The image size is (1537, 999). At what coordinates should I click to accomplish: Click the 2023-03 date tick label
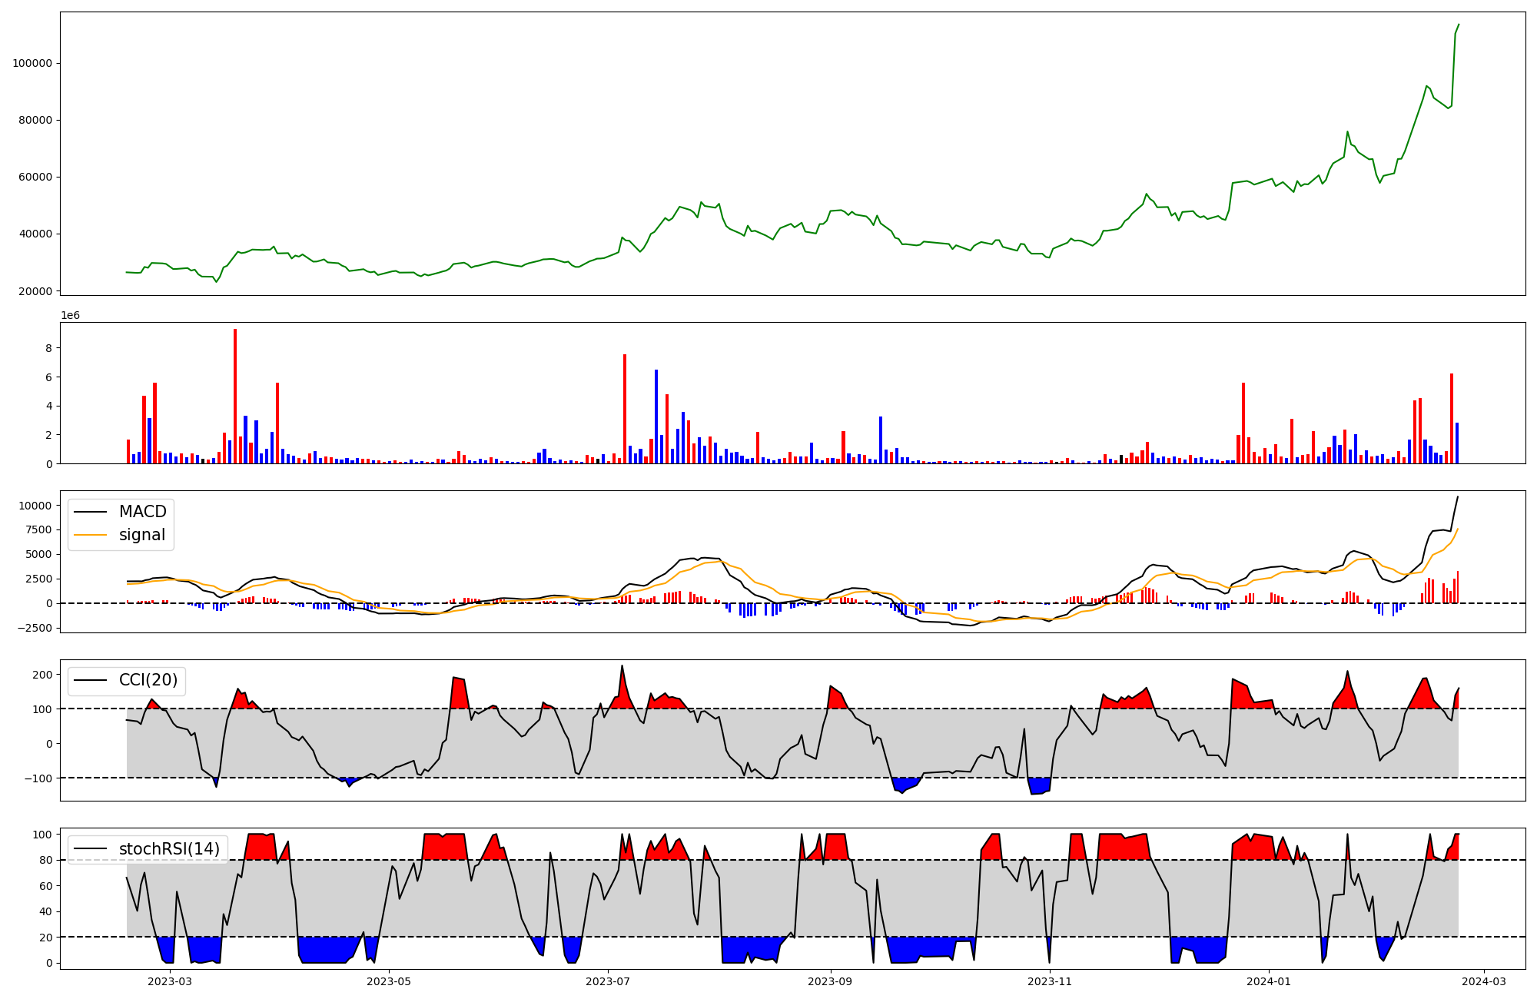click(x=169, y=981)
